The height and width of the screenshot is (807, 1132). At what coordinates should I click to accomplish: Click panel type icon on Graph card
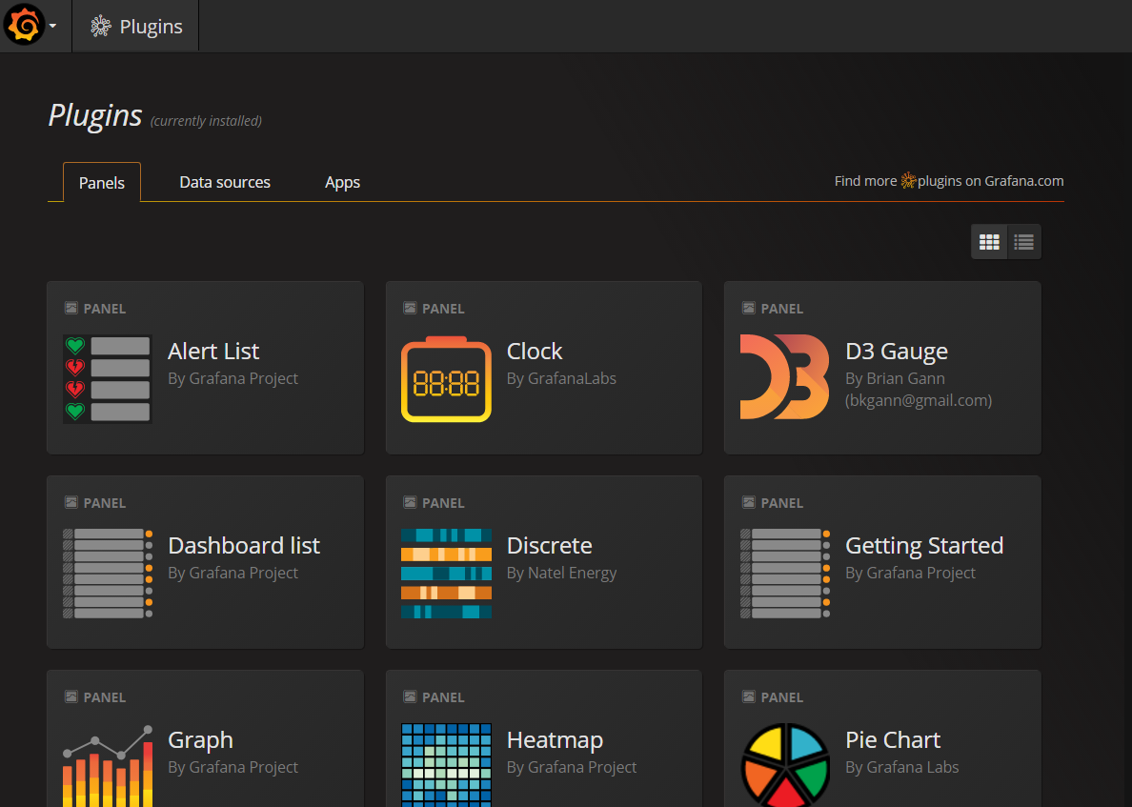click(x=71, y=696)
